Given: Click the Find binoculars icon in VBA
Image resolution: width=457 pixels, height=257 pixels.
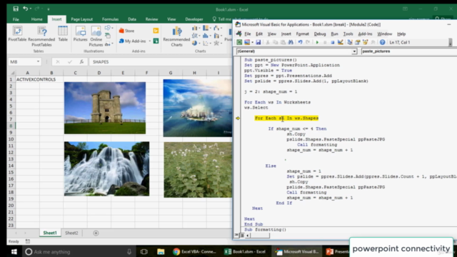Looking at the screenshot, I should coord(291,42).
